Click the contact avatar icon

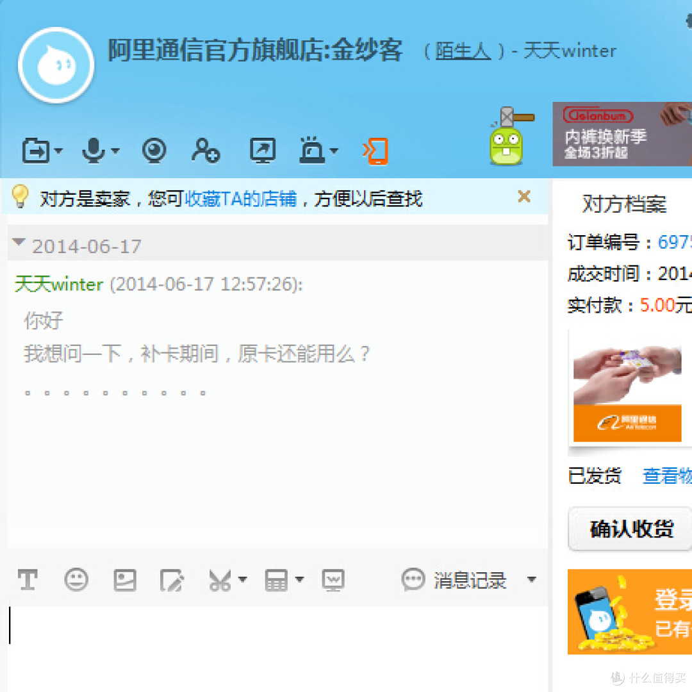click(x=56, y=65)
